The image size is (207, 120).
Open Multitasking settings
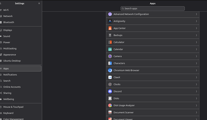[x=20, y=48]
